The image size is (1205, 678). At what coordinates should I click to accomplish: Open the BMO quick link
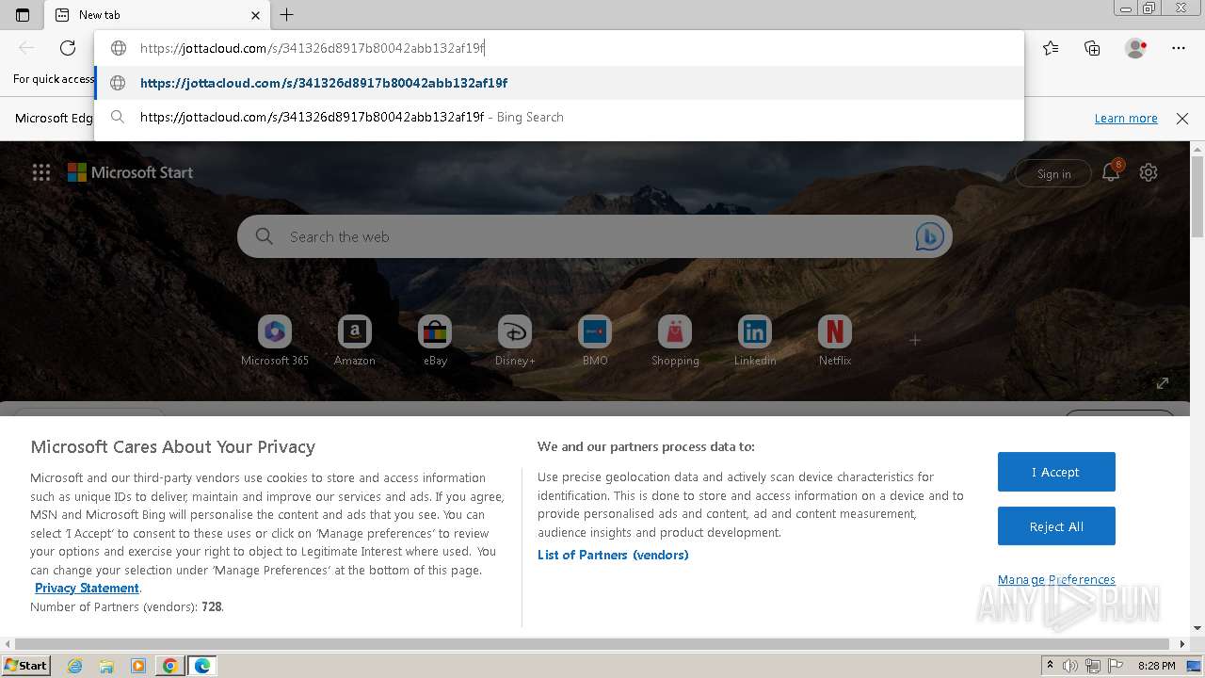pos(595,341)
